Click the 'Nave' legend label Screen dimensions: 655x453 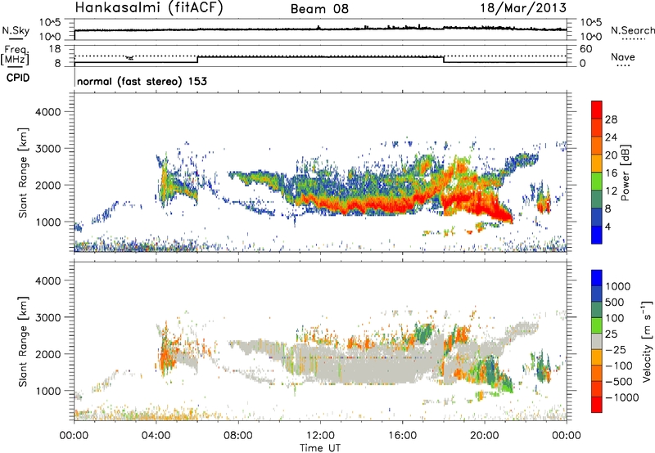coord(623,57)
